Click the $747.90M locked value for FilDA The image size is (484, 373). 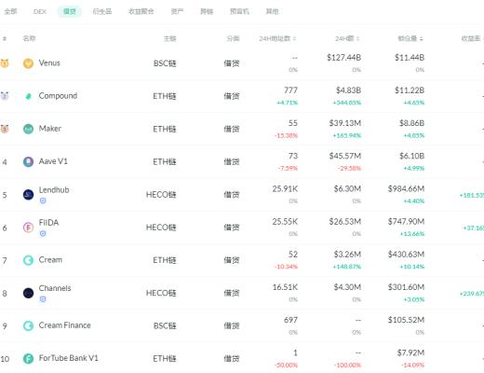[406, 222]
